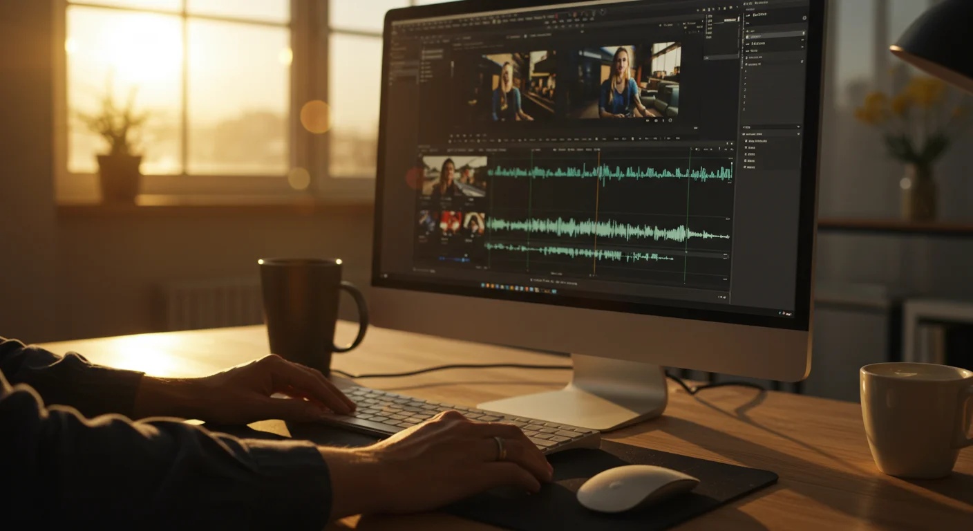This screenshot has height=531, width=973.
Task: Click the blue slider under the clip thumbnails
Action: [x=454, y=259]
